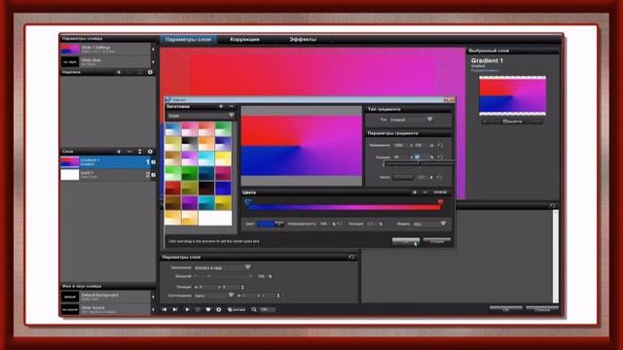Viewport: 623px width, 350px height.
Task: Play the slide preview
Action: click(x=187, y=309)
